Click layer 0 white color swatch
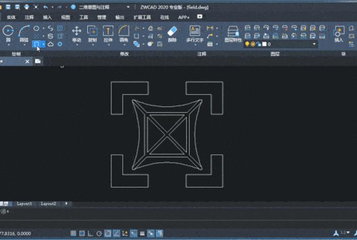 (264, 44)
